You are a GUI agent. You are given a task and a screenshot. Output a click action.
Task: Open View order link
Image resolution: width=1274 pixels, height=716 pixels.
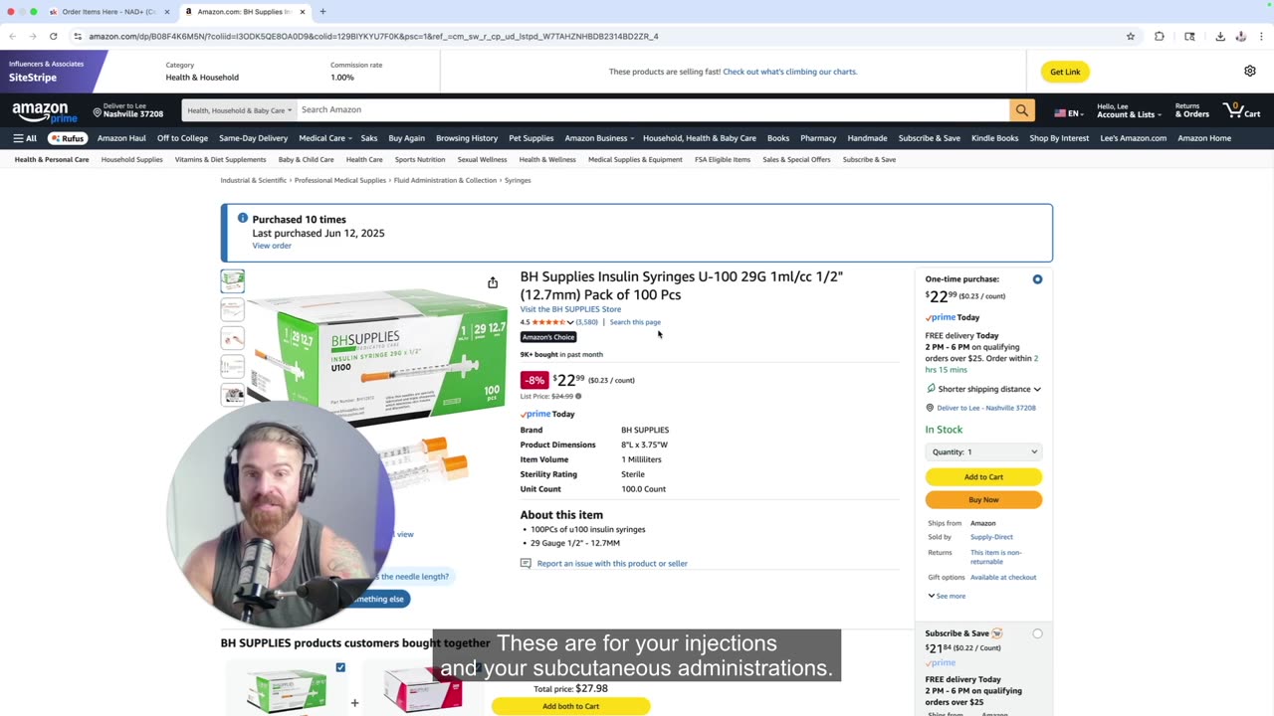(x=272, y=246)
